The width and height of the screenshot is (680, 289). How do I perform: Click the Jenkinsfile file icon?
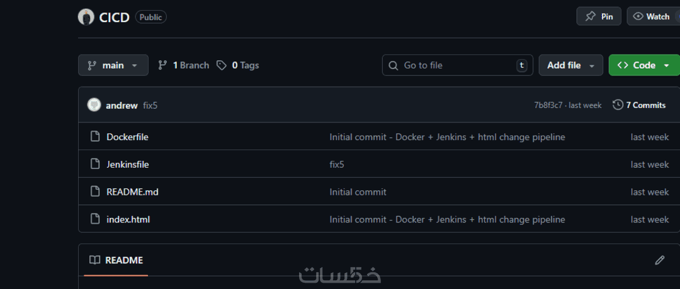coord(95,164)
